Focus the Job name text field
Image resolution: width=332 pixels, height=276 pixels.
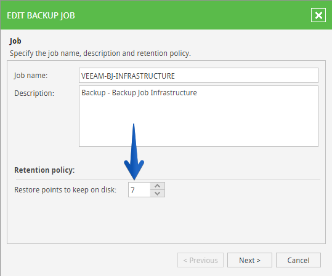[x=198, y=76]
